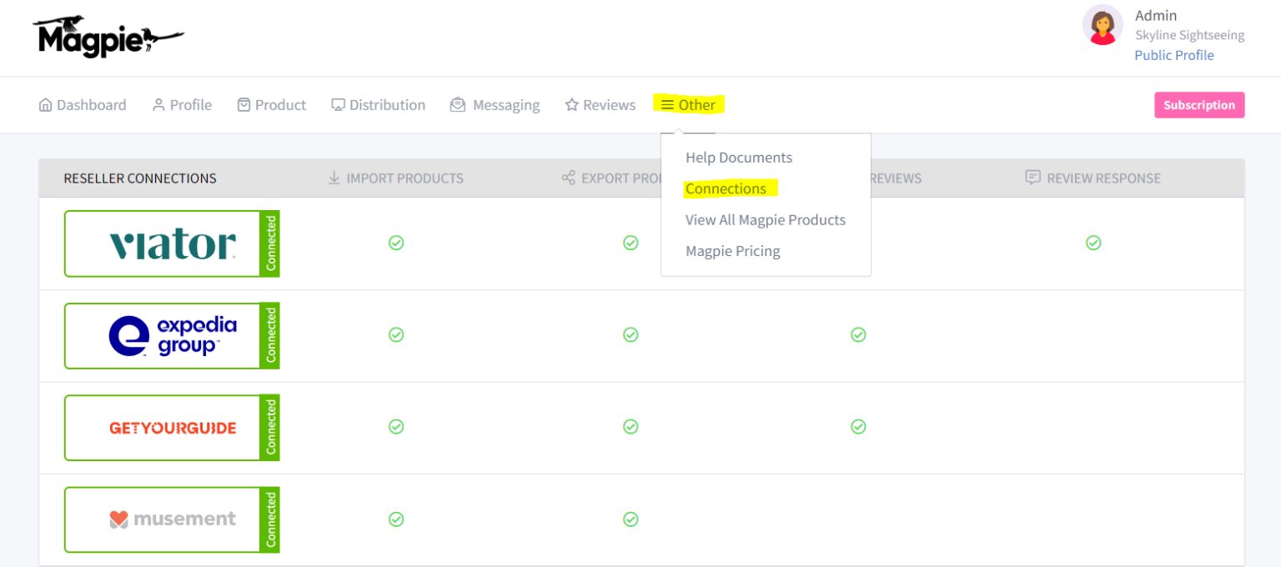Click the Magpie logo

coord(108,37)
